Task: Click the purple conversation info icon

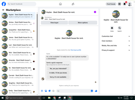Action: point(95,12)
